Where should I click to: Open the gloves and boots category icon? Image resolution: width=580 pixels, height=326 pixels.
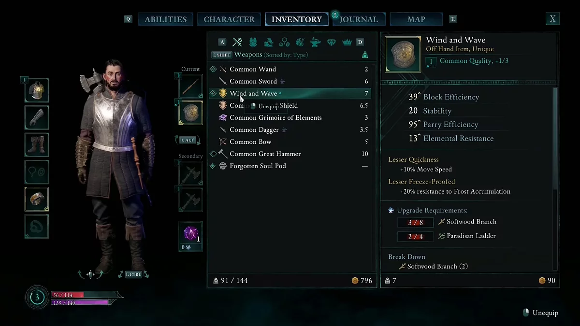pyautogui.click(x=268, y=42)
